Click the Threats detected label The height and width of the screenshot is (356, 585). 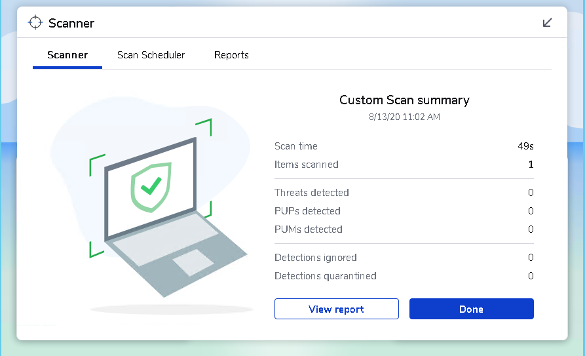coord(312,192)
